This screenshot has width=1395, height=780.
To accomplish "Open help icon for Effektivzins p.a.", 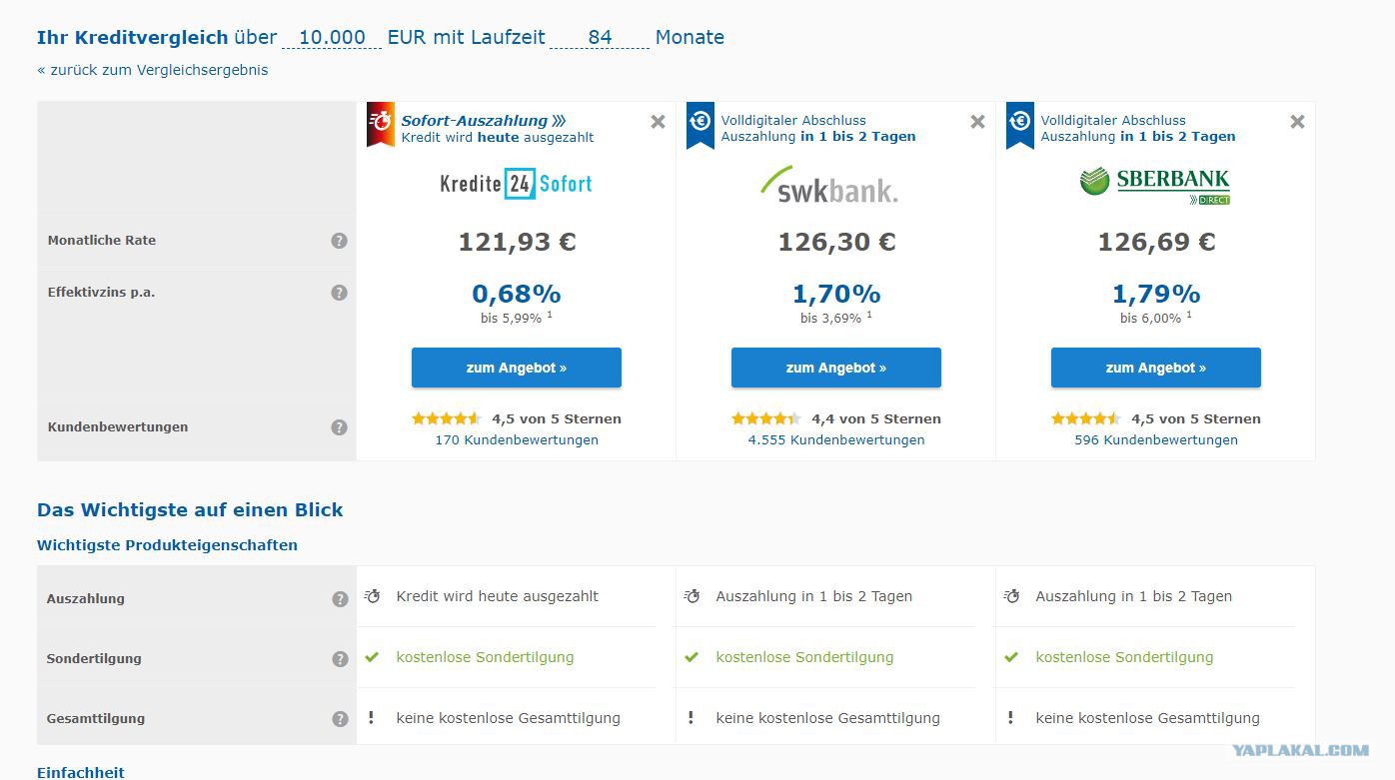I will point(340,293).
